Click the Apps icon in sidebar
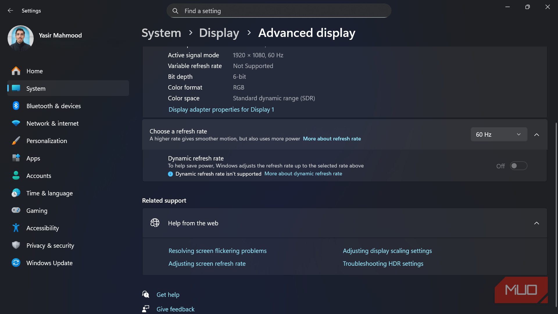The image size is (558, 314). pos(16,158)
